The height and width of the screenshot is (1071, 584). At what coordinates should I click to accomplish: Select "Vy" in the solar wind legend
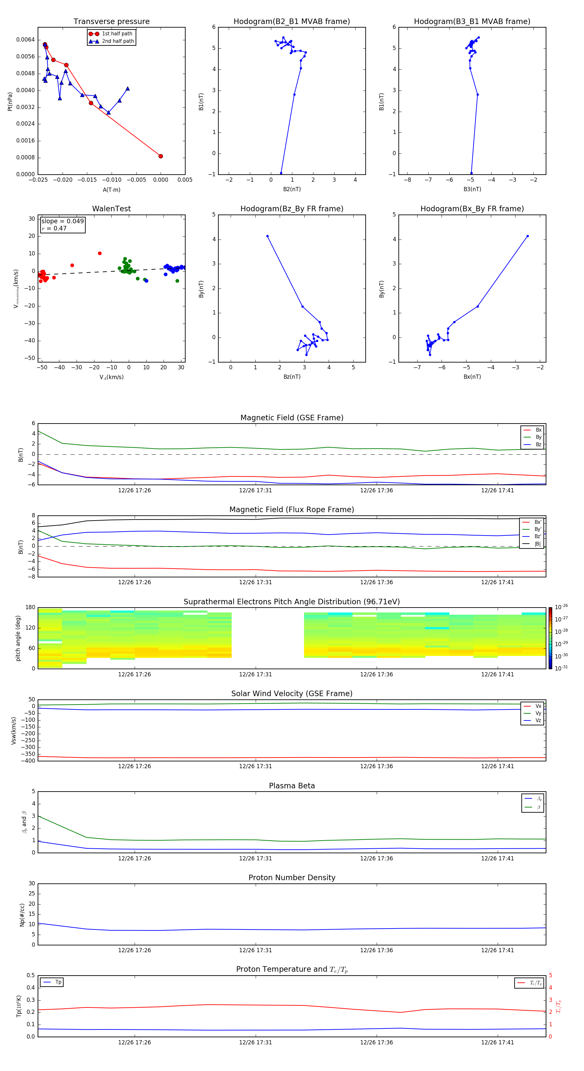click(x=533, y=713)
